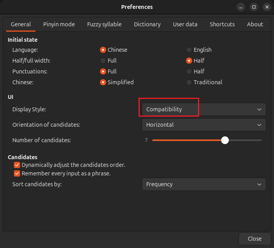Maximize the Preferences window
This screenshot has height=248, width=274.
point(254,7)
